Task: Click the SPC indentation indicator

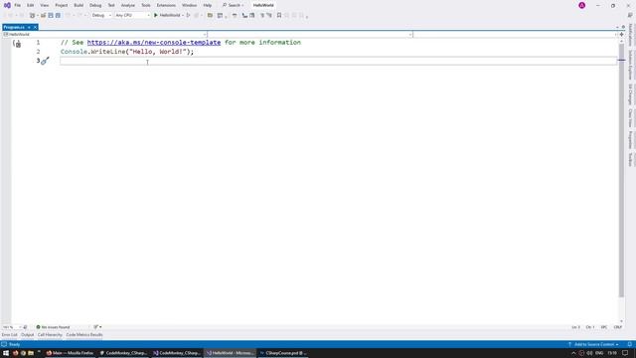Action: (604, 327)
